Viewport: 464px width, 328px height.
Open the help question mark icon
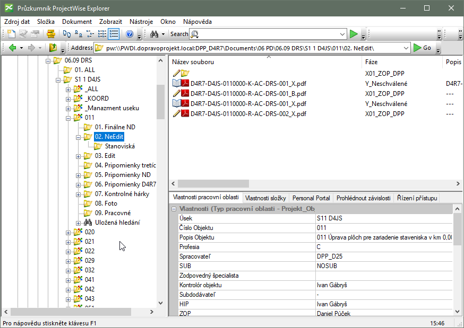(130, 34)
